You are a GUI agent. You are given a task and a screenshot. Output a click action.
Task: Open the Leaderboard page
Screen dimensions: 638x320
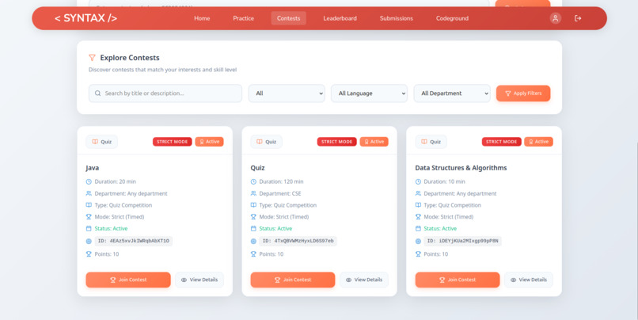[x=340, y=18]
